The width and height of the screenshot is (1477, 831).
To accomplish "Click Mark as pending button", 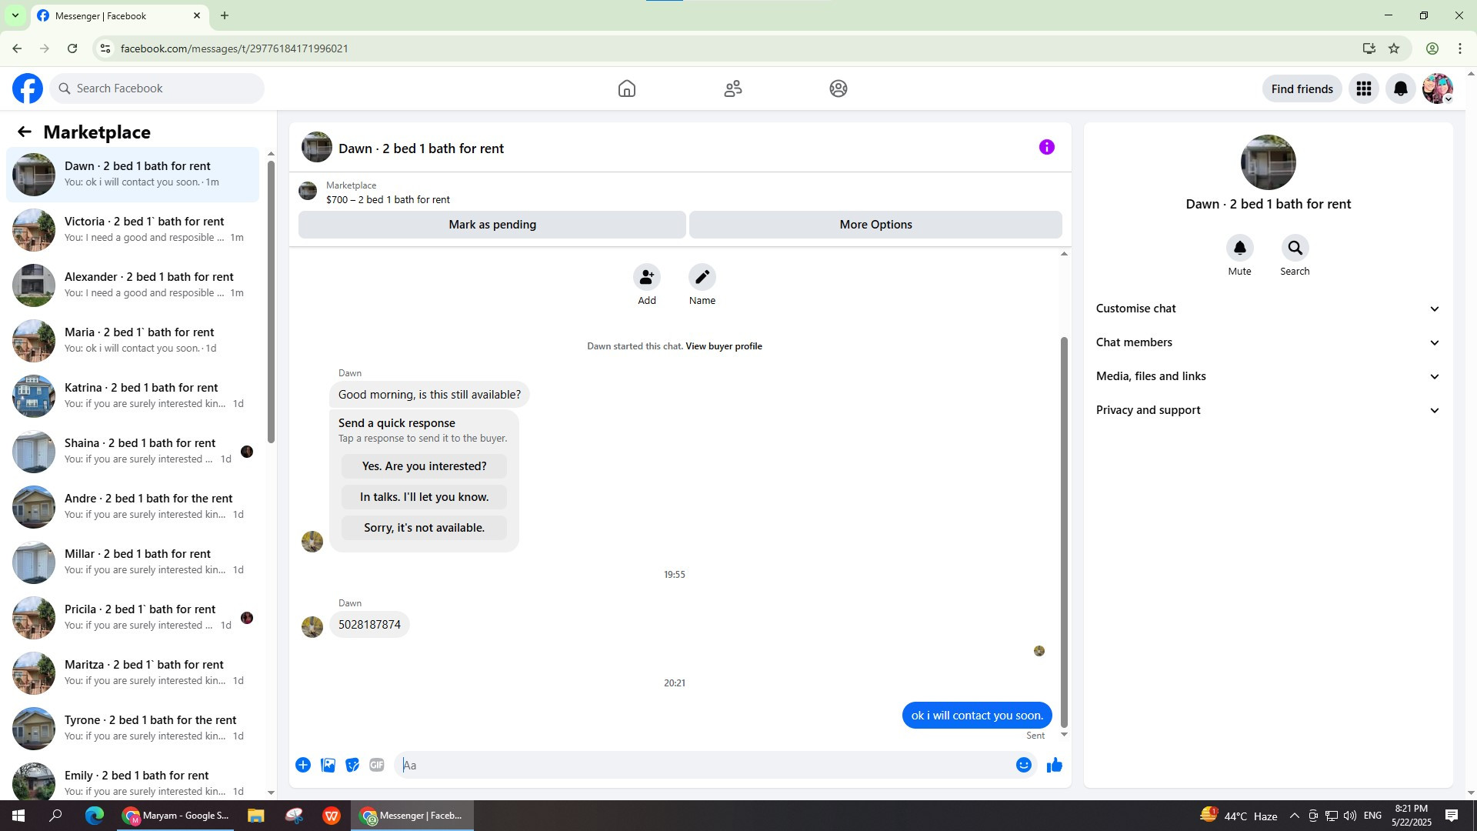I will [492, 225].
